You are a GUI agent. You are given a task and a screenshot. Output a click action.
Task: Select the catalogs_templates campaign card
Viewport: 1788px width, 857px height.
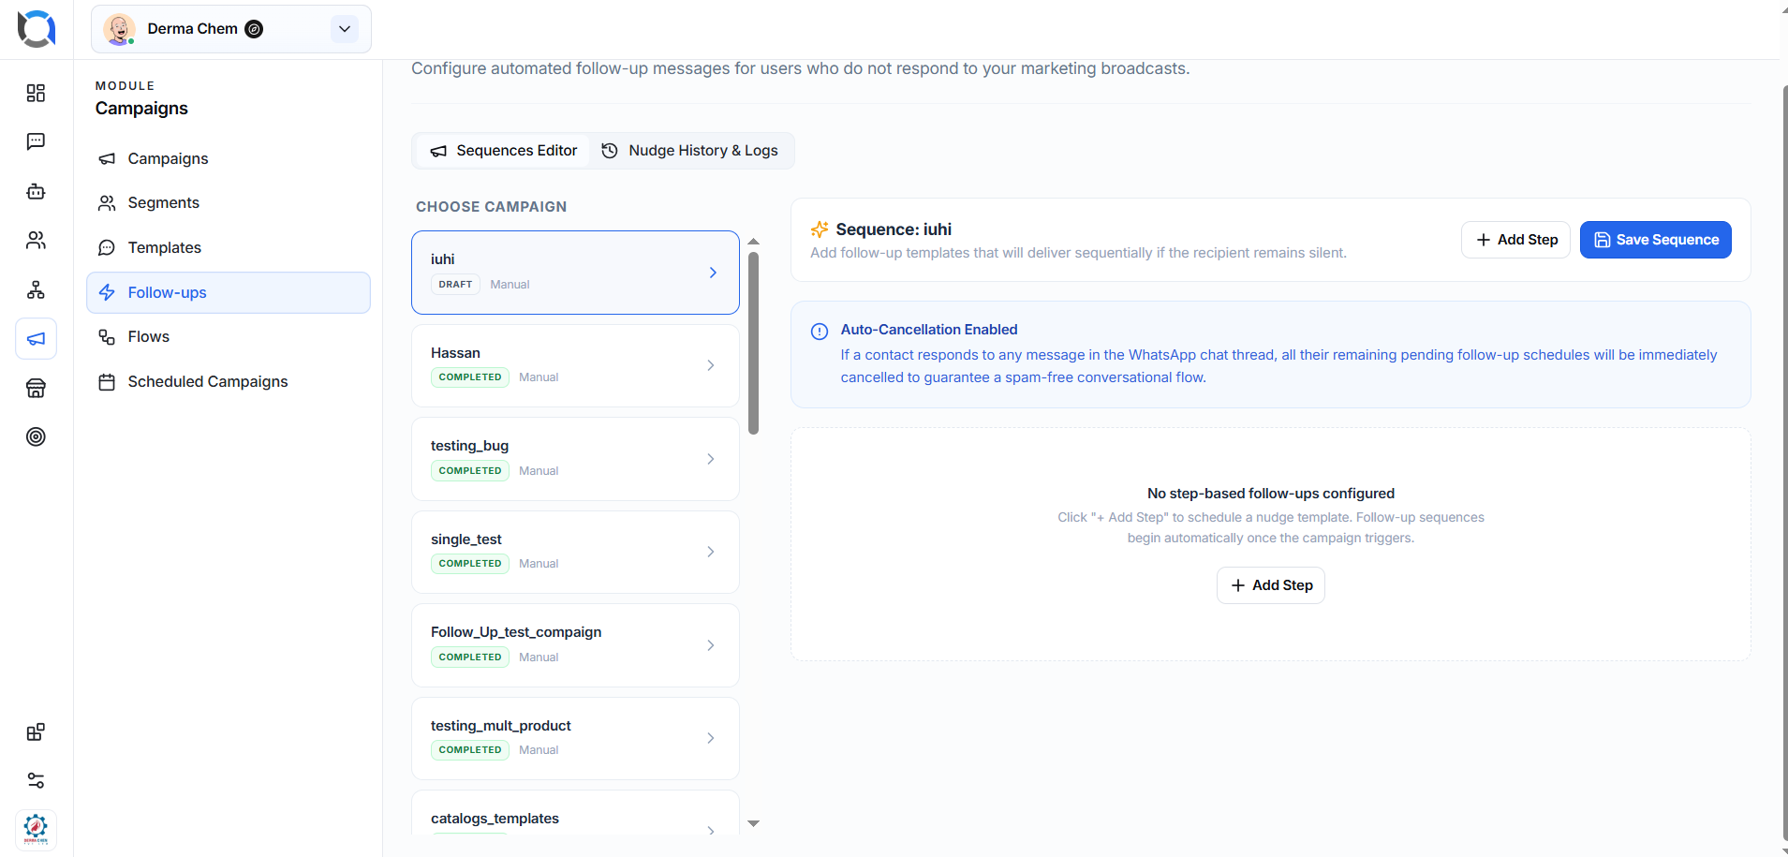point(575,813)
